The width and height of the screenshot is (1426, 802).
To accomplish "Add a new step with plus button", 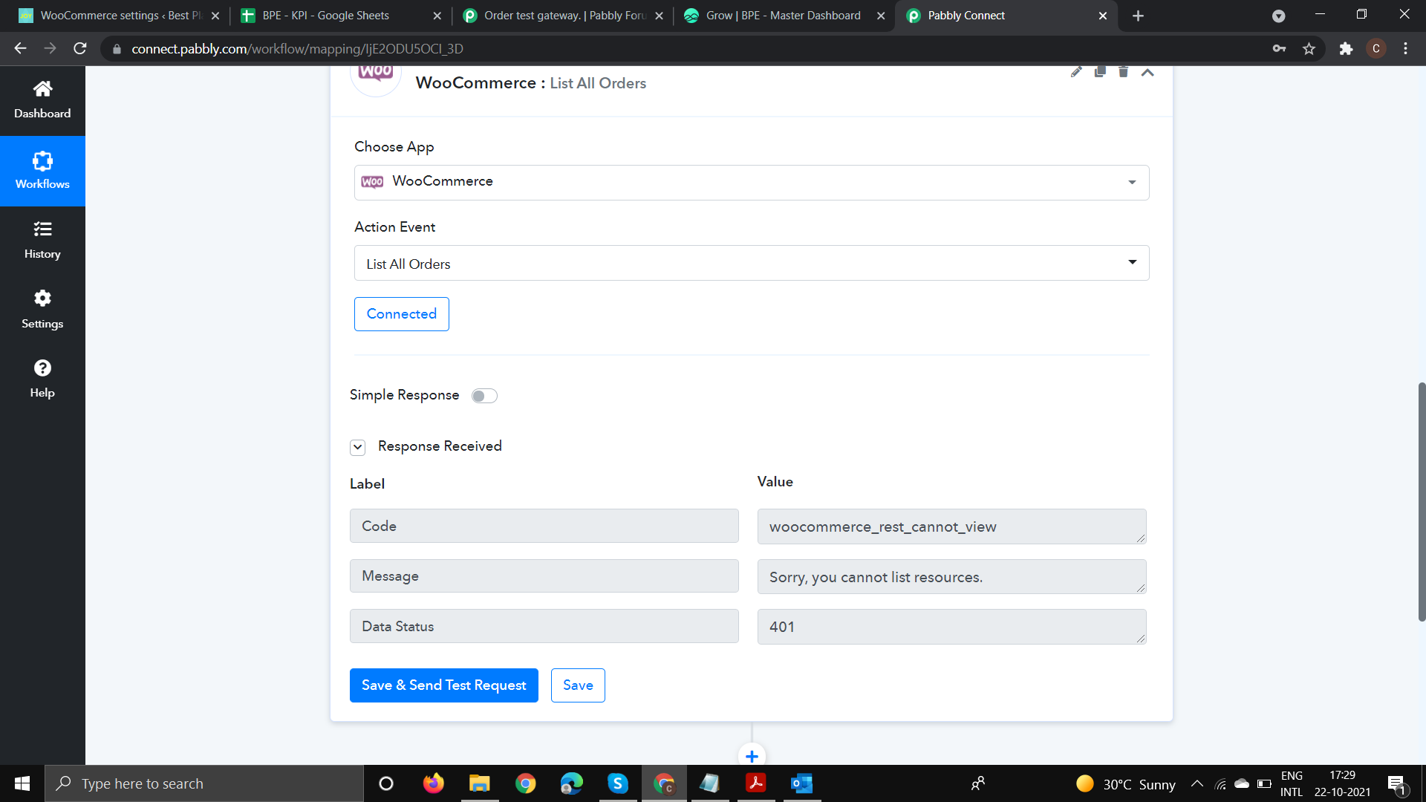I will [752, 755].
